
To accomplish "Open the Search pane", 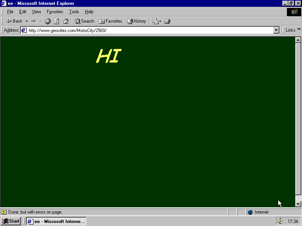I will [x=84, y=21].
